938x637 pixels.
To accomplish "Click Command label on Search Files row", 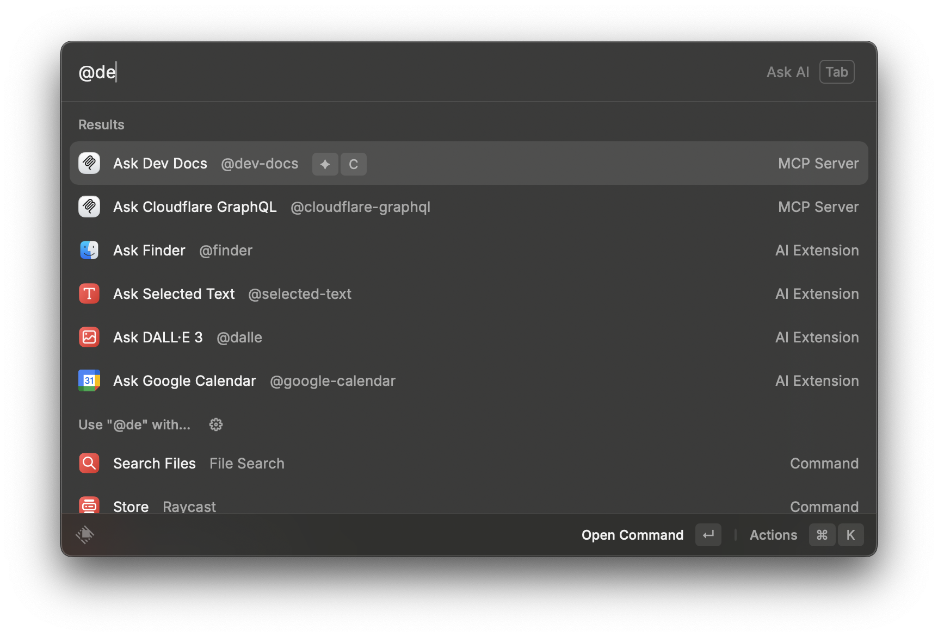I will (824, 464).
